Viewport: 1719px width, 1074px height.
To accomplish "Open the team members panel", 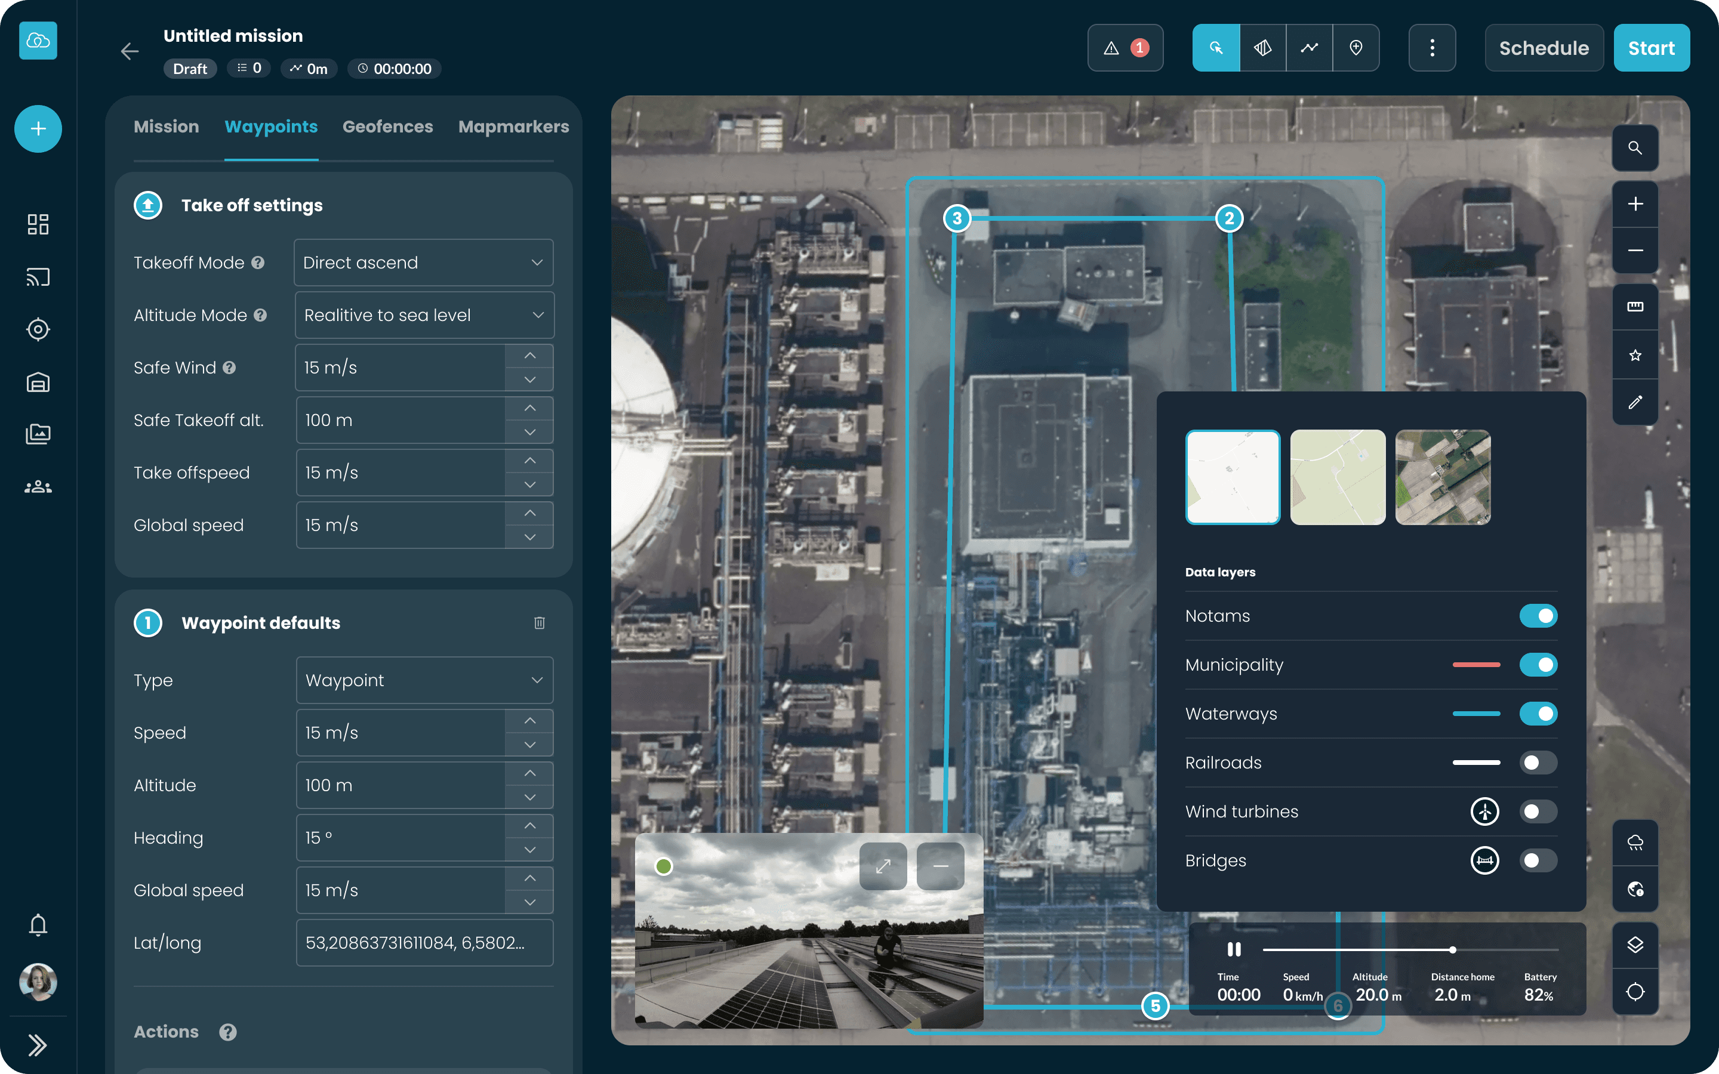I will 38,486.
